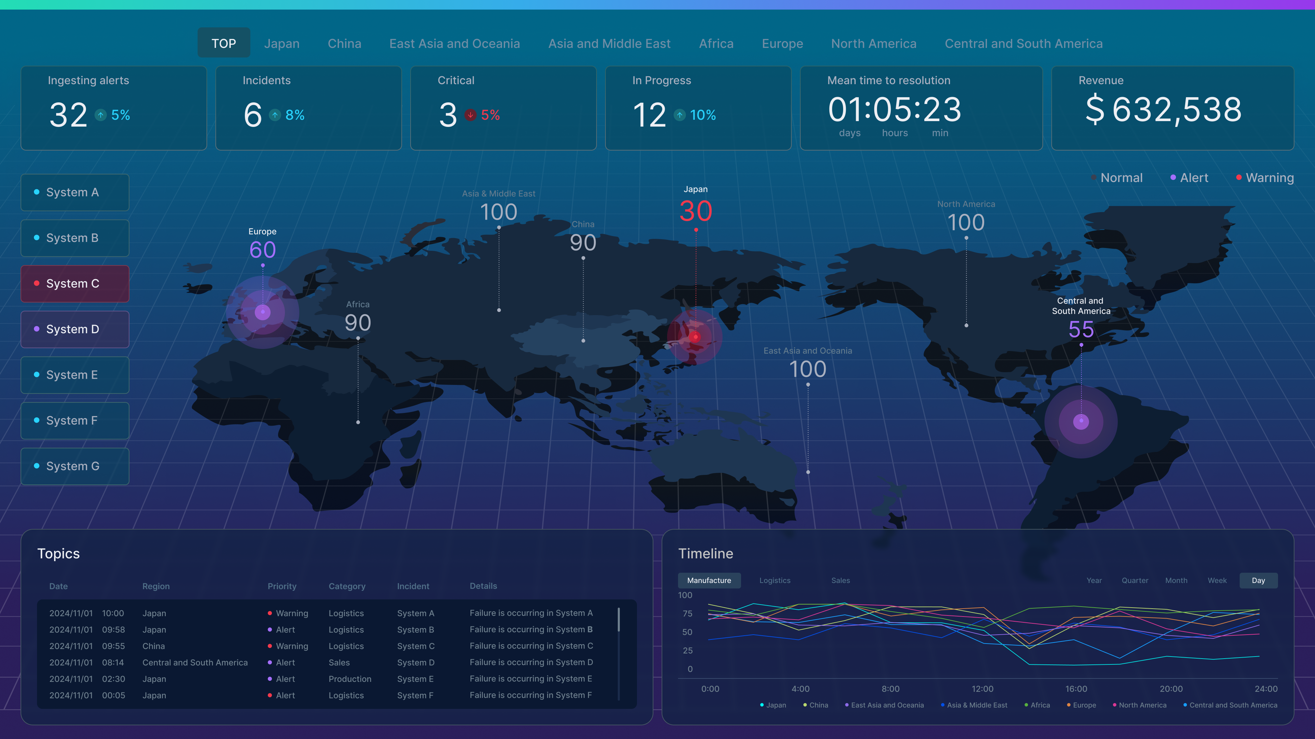The height and width of the screenshot is (739, 1315).
Task: Select the Logistics timeline tab
Action: (774, 580)
